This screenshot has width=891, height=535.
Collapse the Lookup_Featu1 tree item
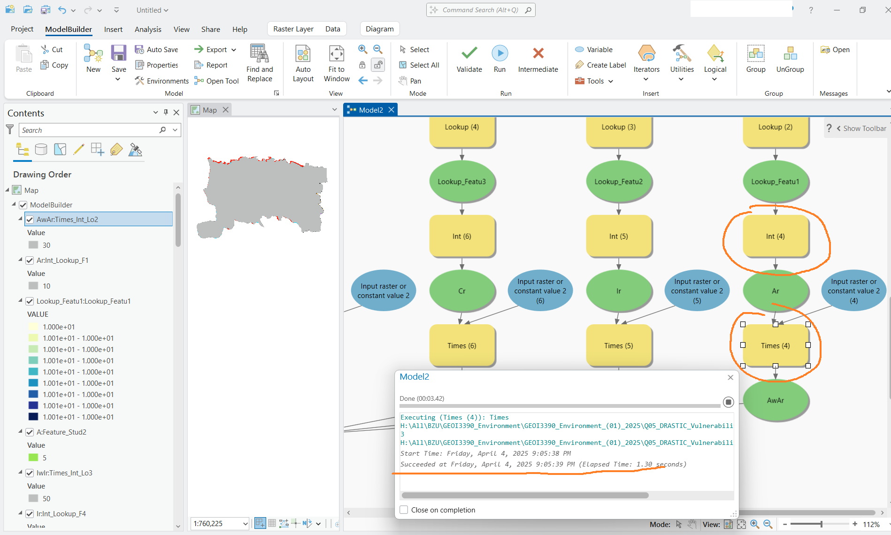click(20, 301)
